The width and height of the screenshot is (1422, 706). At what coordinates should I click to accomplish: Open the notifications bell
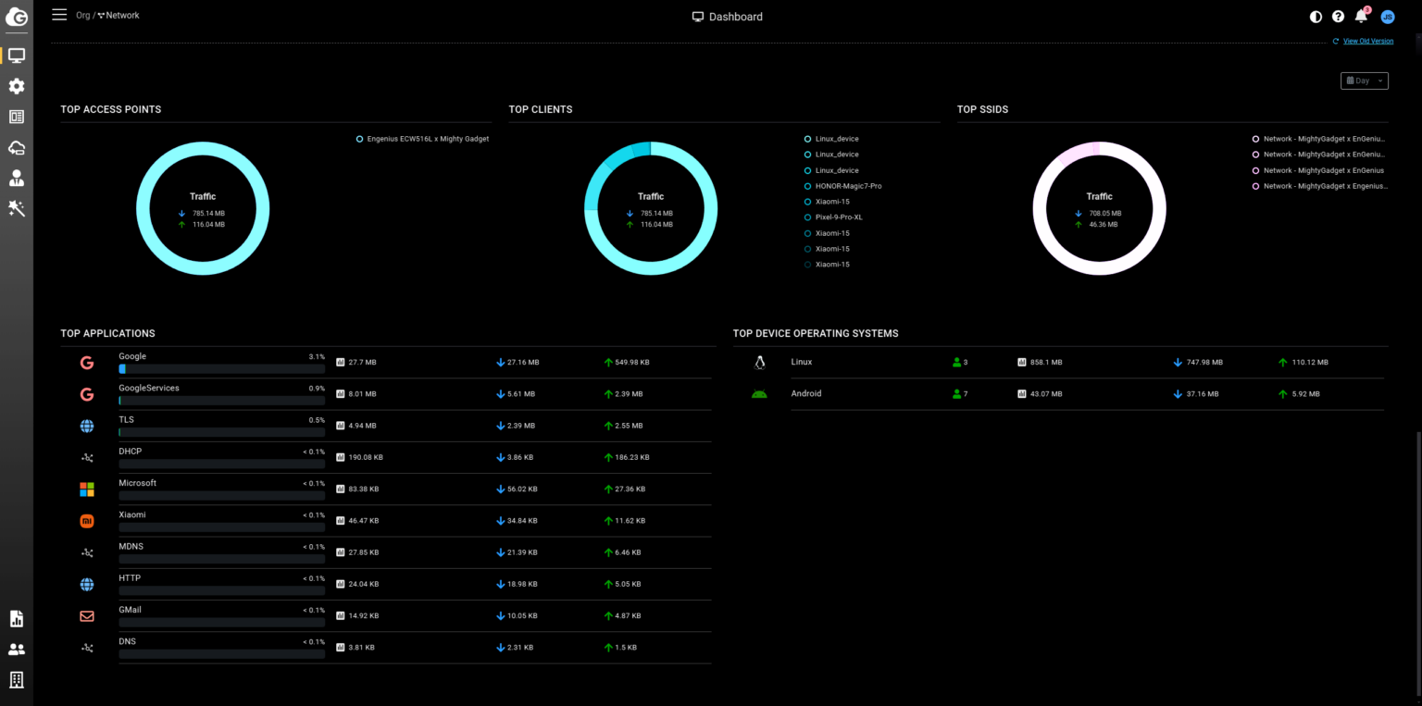click(1361, 17)
